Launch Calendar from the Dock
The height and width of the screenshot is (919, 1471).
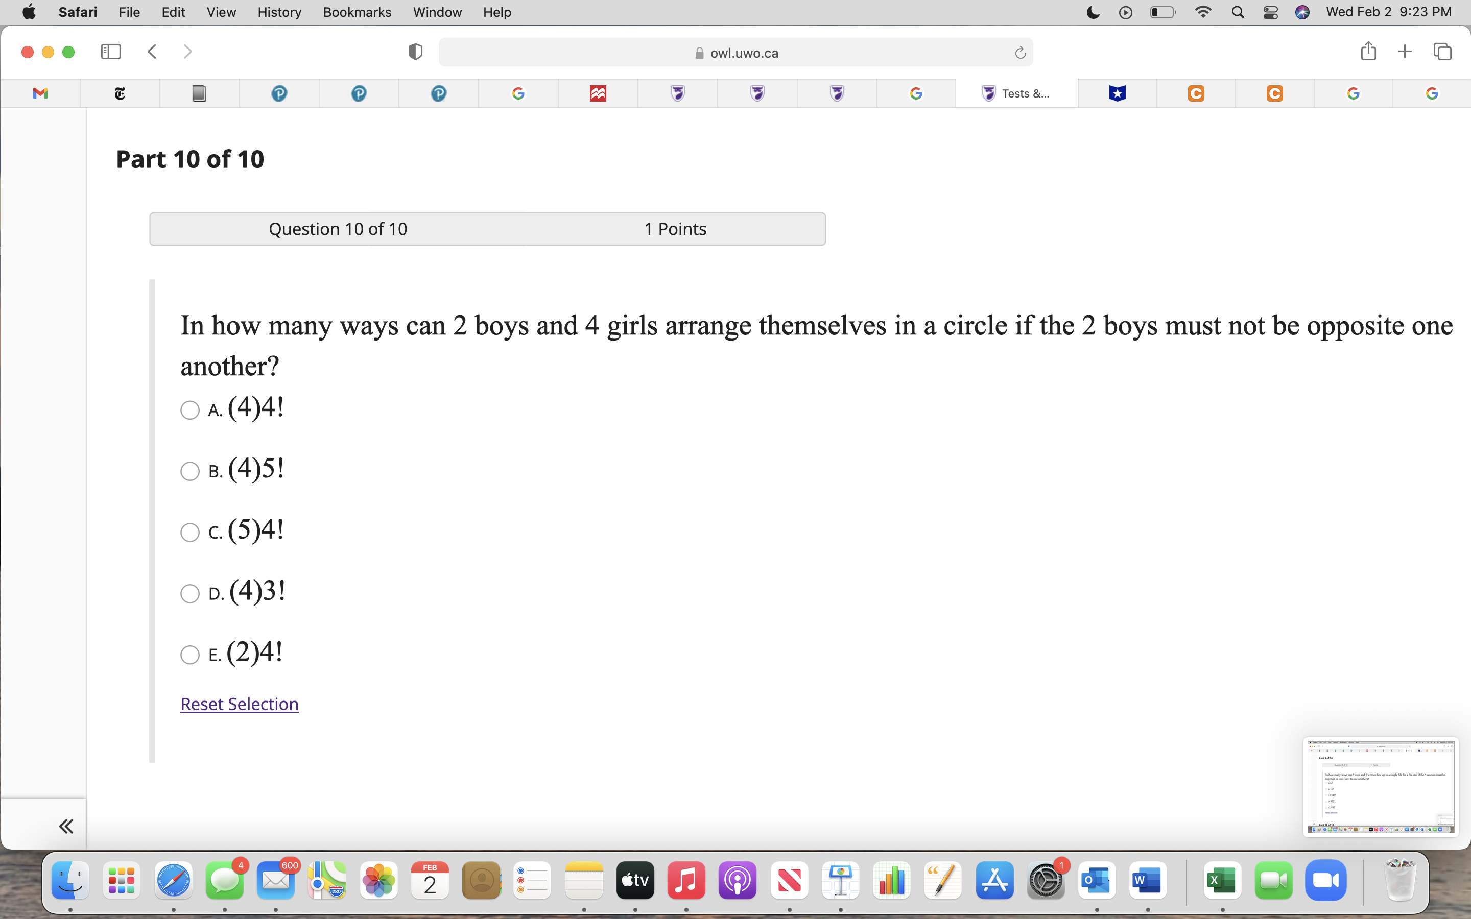pos(430,880)
